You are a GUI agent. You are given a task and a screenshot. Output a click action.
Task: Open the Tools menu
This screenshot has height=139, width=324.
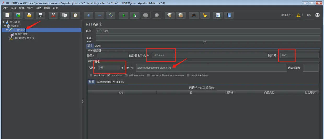(x=47, y=8)
